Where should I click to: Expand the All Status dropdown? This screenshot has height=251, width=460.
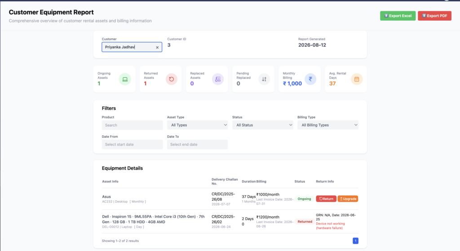pos(262,125)
